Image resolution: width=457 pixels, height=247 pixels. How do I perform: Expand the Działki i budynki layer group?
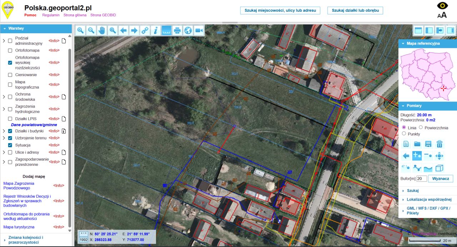pyautogui.click(x=4, y=131)
